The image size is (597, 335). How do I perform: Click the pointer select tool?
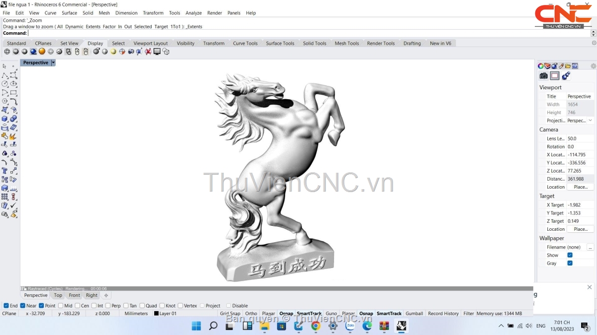click(x=4, y=66)
